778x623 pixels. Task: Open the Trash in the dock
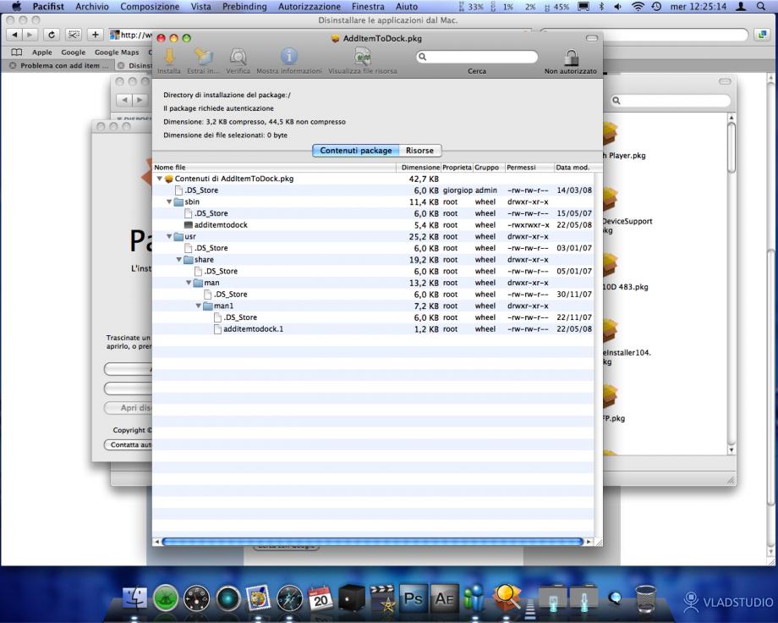tap(646, 598)
